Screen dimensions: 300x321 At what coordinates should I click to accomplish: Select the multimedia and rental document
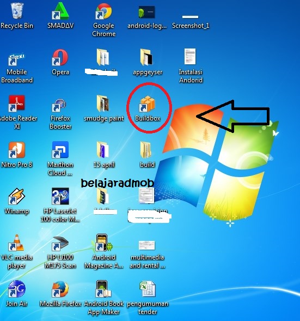coord(147,245)
